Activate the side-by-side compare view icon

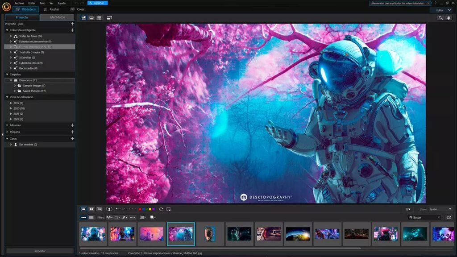click(91, 209)
